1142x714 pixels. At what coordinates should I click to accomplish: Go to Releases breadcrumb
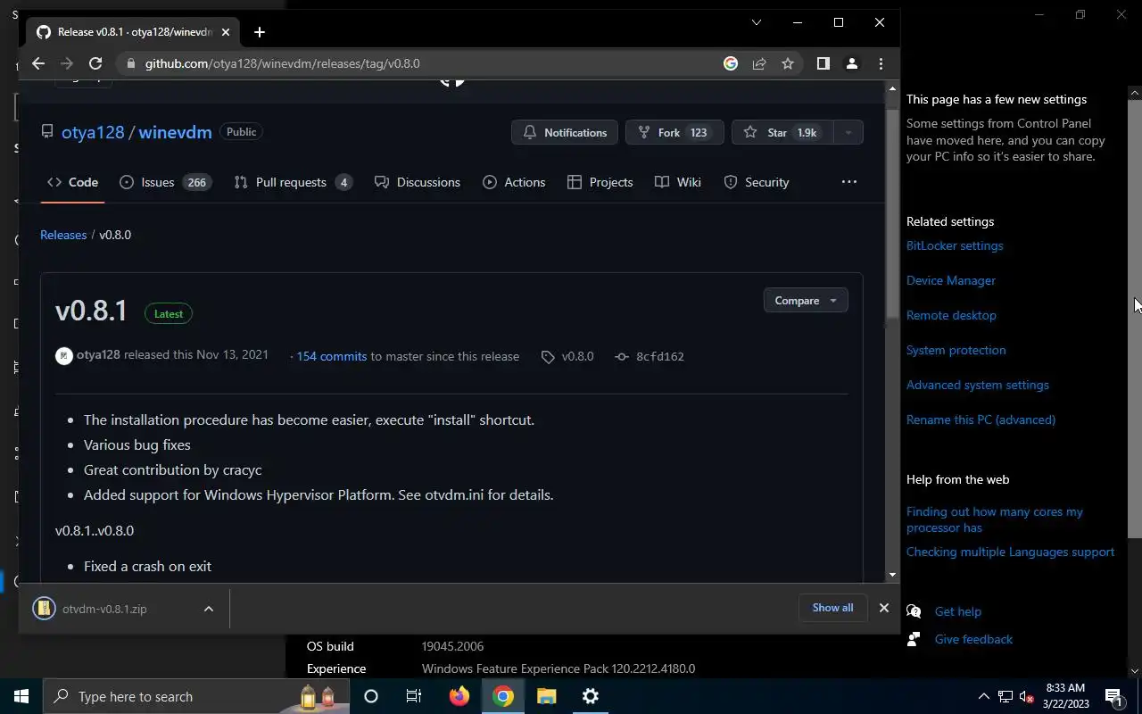click(x=63, y=235)
